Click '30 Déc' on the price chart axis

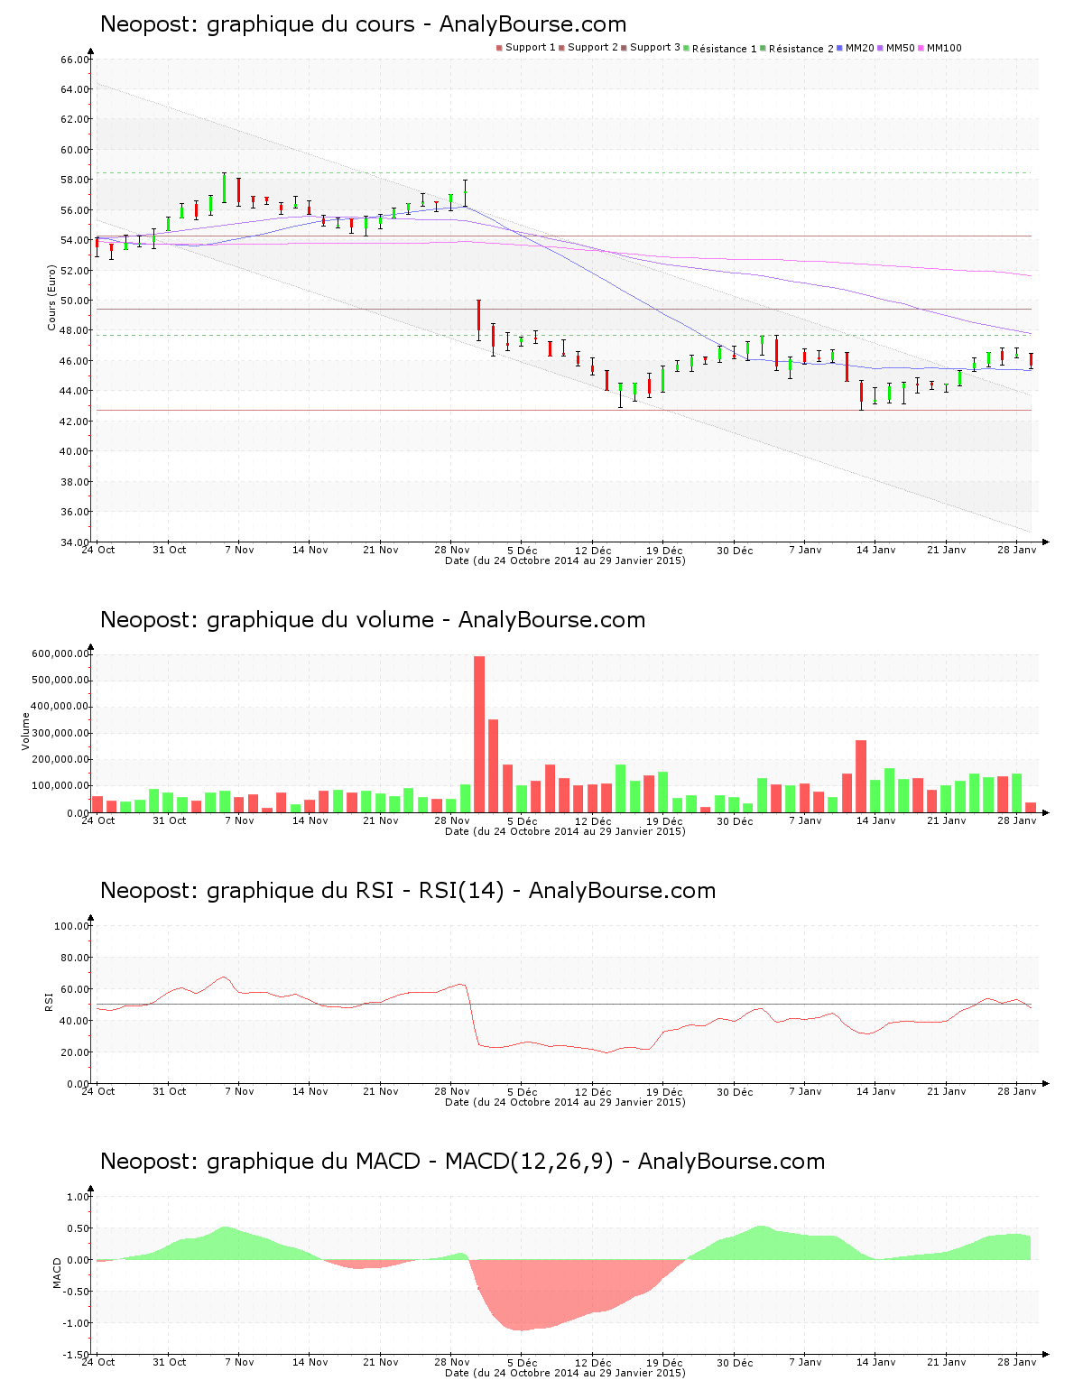pos(735,551)
